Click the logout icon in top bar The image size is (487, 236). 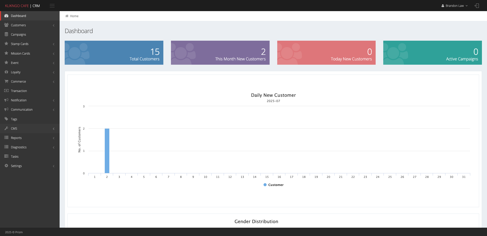477,6
